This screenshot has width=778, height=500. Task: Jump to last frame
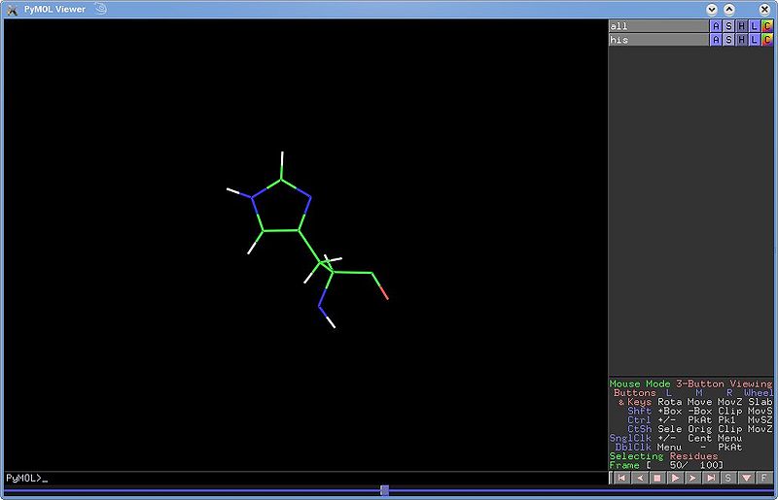click(x=710, y=478)
